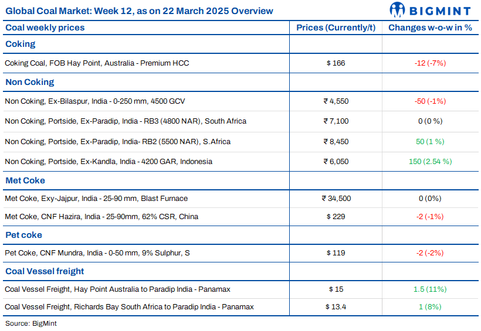481x331 pixels.
Task: Select the Non Coking section heading
Action: (x=30, y=82)
